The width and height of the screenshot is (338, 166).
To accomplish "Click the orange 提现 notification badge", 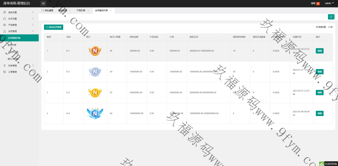I will coord(318,4).
